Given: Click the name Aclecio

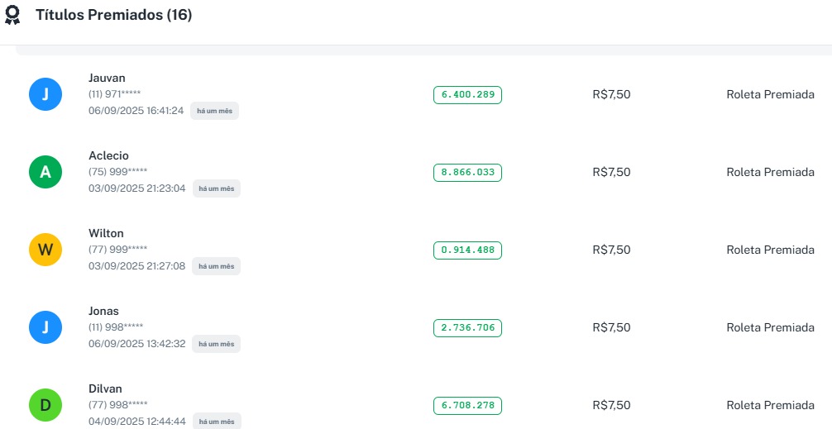Looking at the screenshot, I should point(108,155).
